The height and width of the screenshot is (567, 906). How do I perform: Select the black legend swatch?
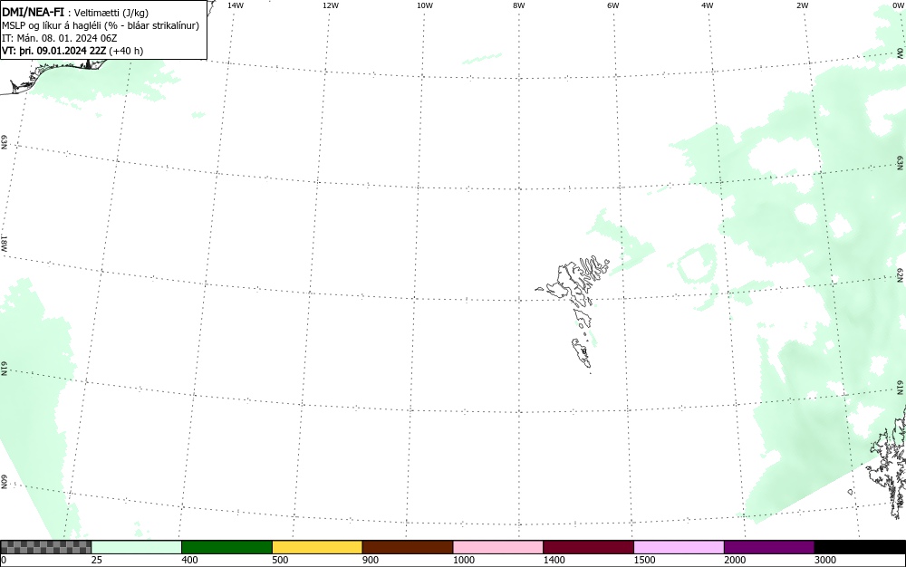tap(860, 547)
